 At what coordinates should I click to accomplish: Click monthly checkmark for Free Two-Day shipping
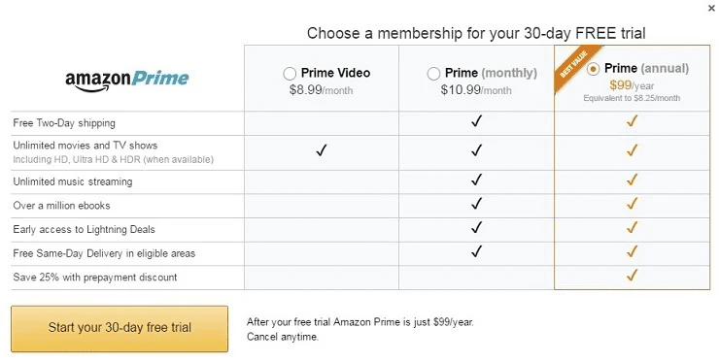point(476,121)
